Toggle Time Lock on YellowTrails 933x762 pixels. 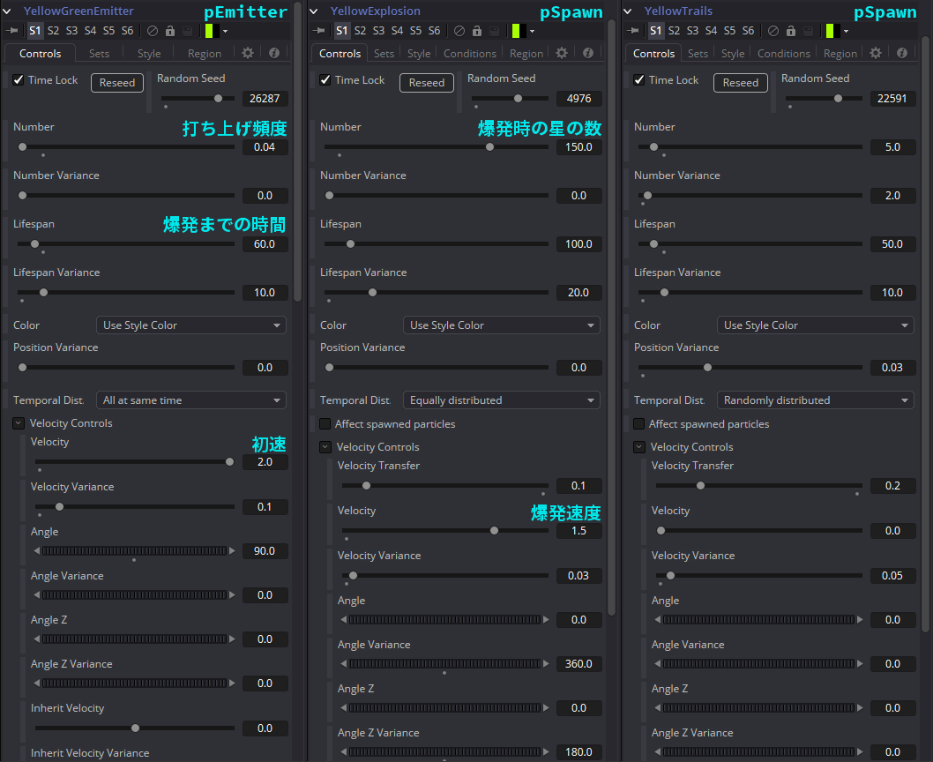coord(639,79)
